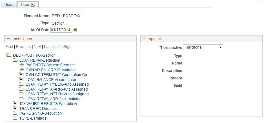
Task: Select the CMN GC TERM STAT-Generation Co link
Action: (x=56, y=75)
